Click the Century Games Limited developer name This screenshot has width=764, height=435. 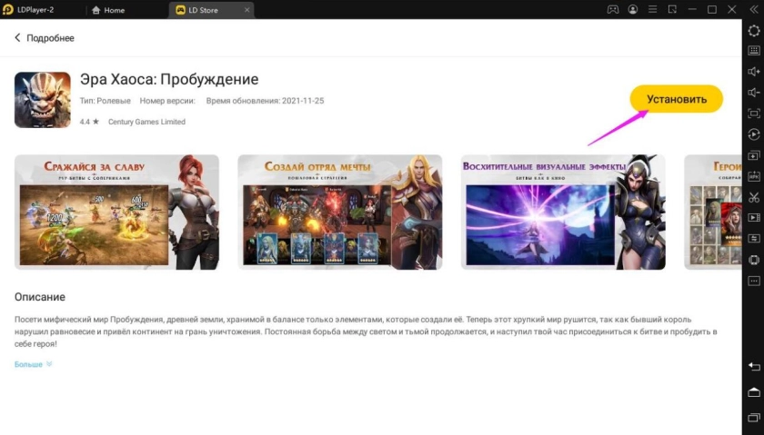coord(146,122)
